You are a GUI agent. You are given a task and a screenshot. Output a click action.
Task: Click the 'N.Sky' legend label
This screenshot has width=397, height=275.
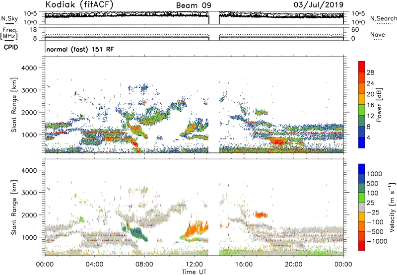(9, 18)
